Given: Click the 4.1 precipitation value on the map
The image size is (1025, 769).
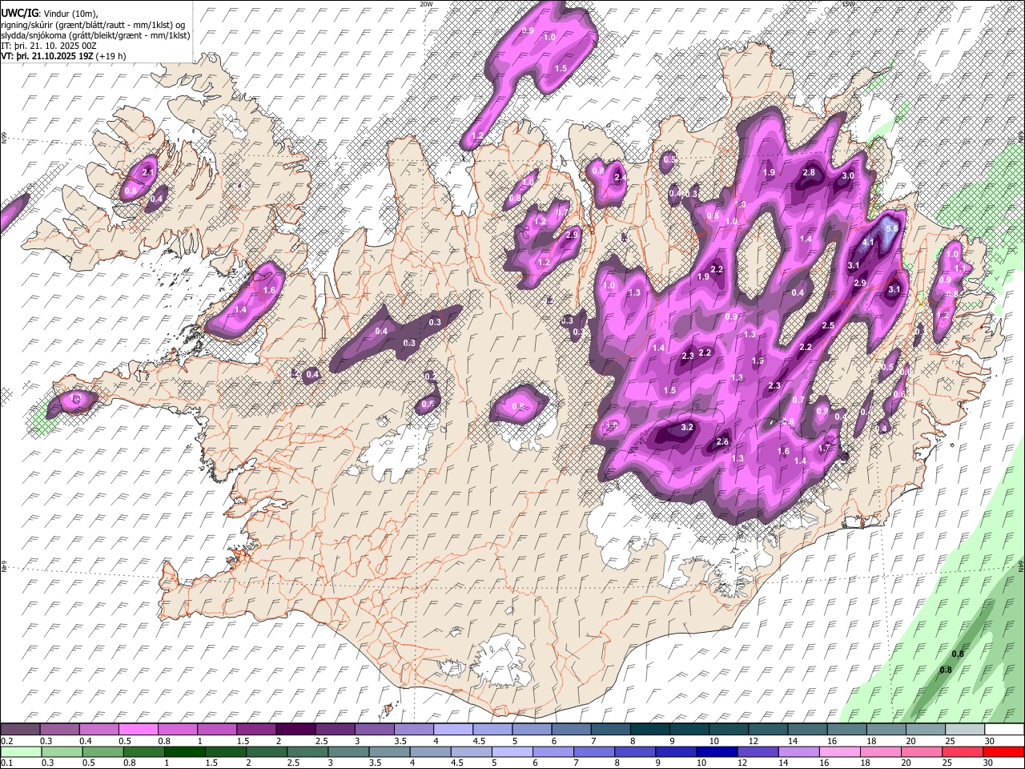Looking at the screenshot, I should pyautogui.click(x=867, y=242).
